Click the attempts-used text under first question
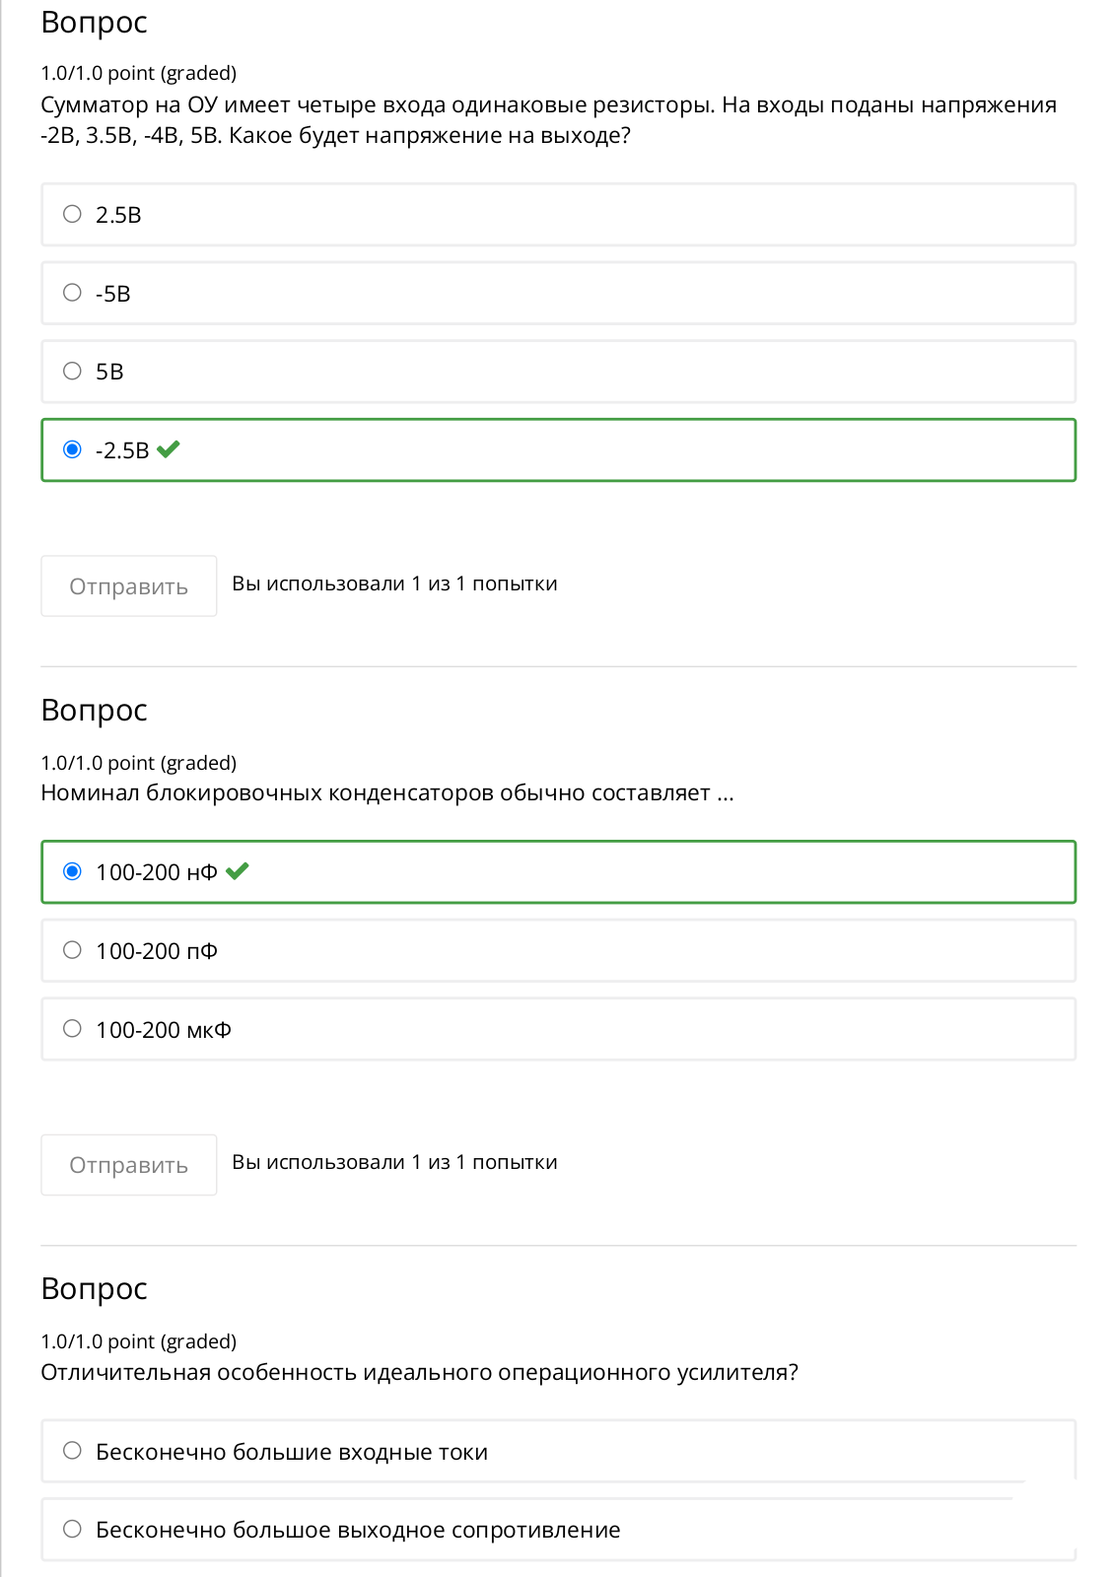The image size is (1115, 1577). [x=394, y=584]
